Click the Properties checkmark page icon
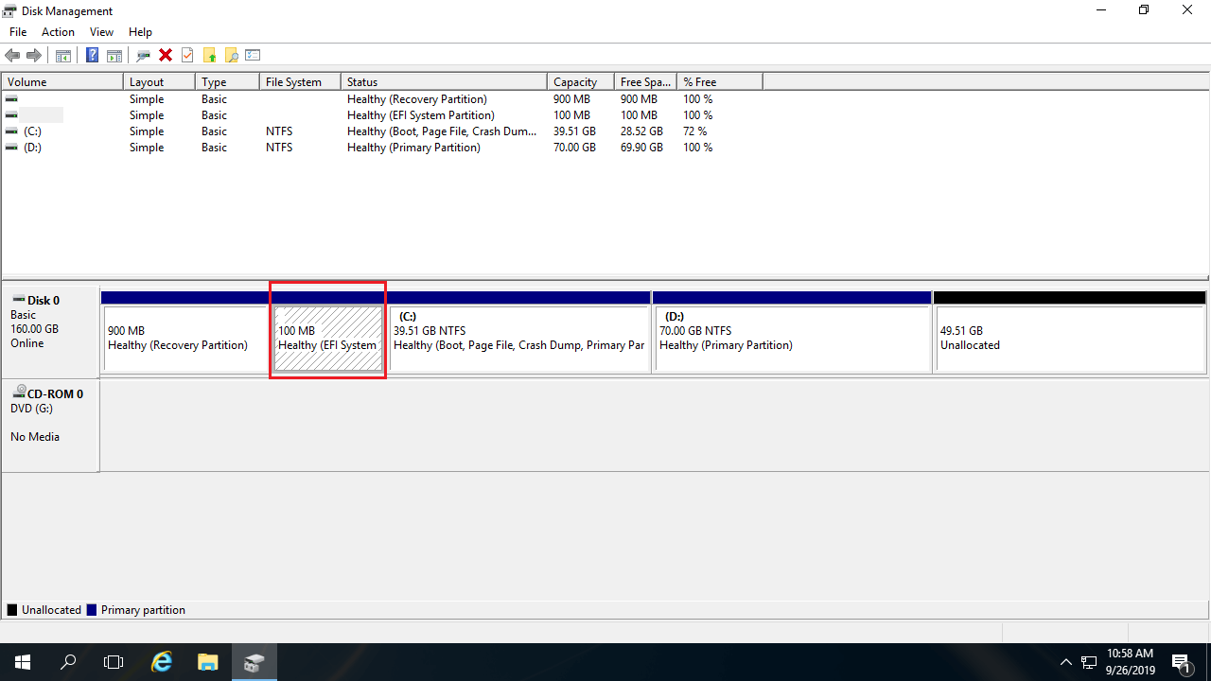This screenshot has width=1211, height=681. (187, 55)
